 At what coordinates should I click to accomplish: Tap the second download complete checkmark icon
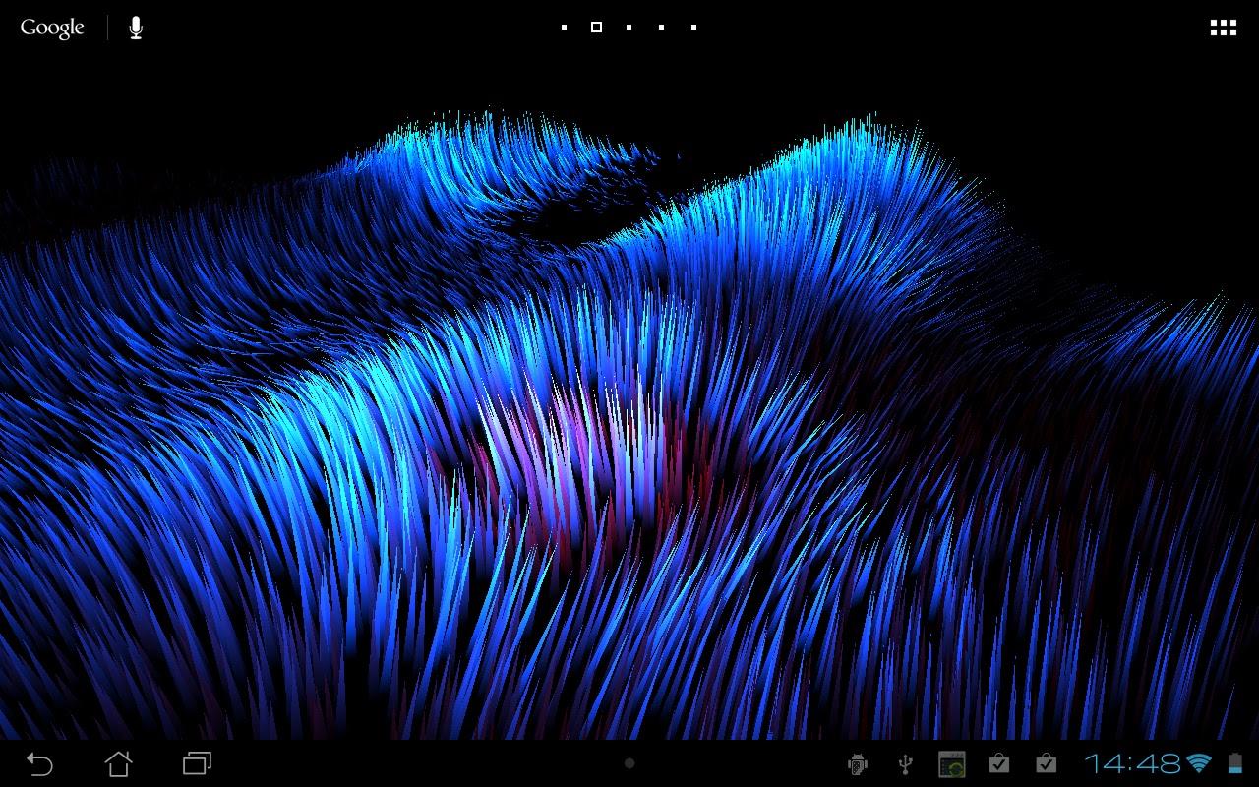1046,762
